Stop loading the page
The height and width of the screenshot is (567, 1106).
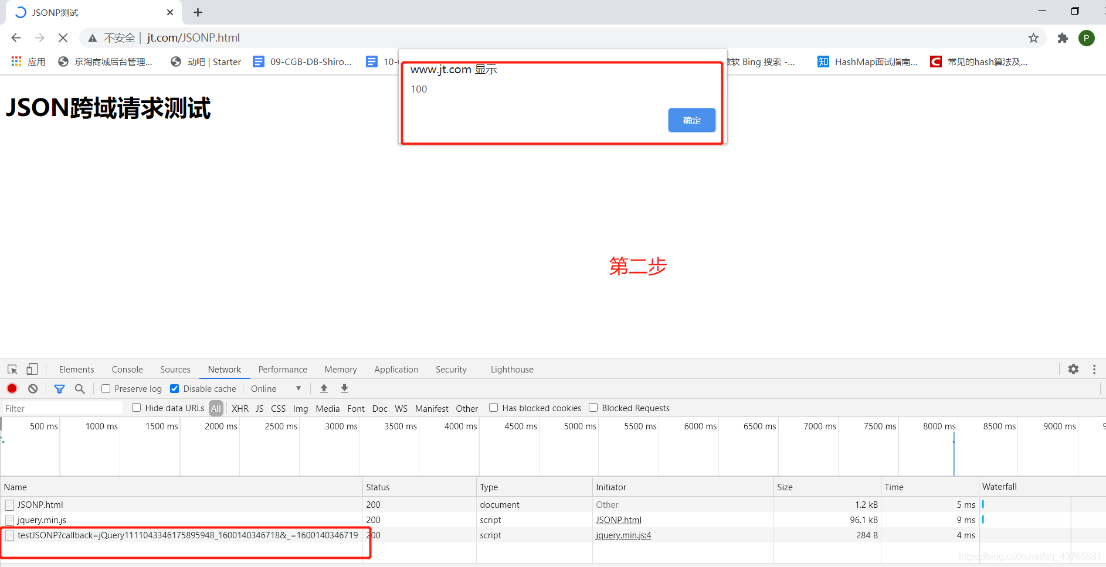coord(63,38)
